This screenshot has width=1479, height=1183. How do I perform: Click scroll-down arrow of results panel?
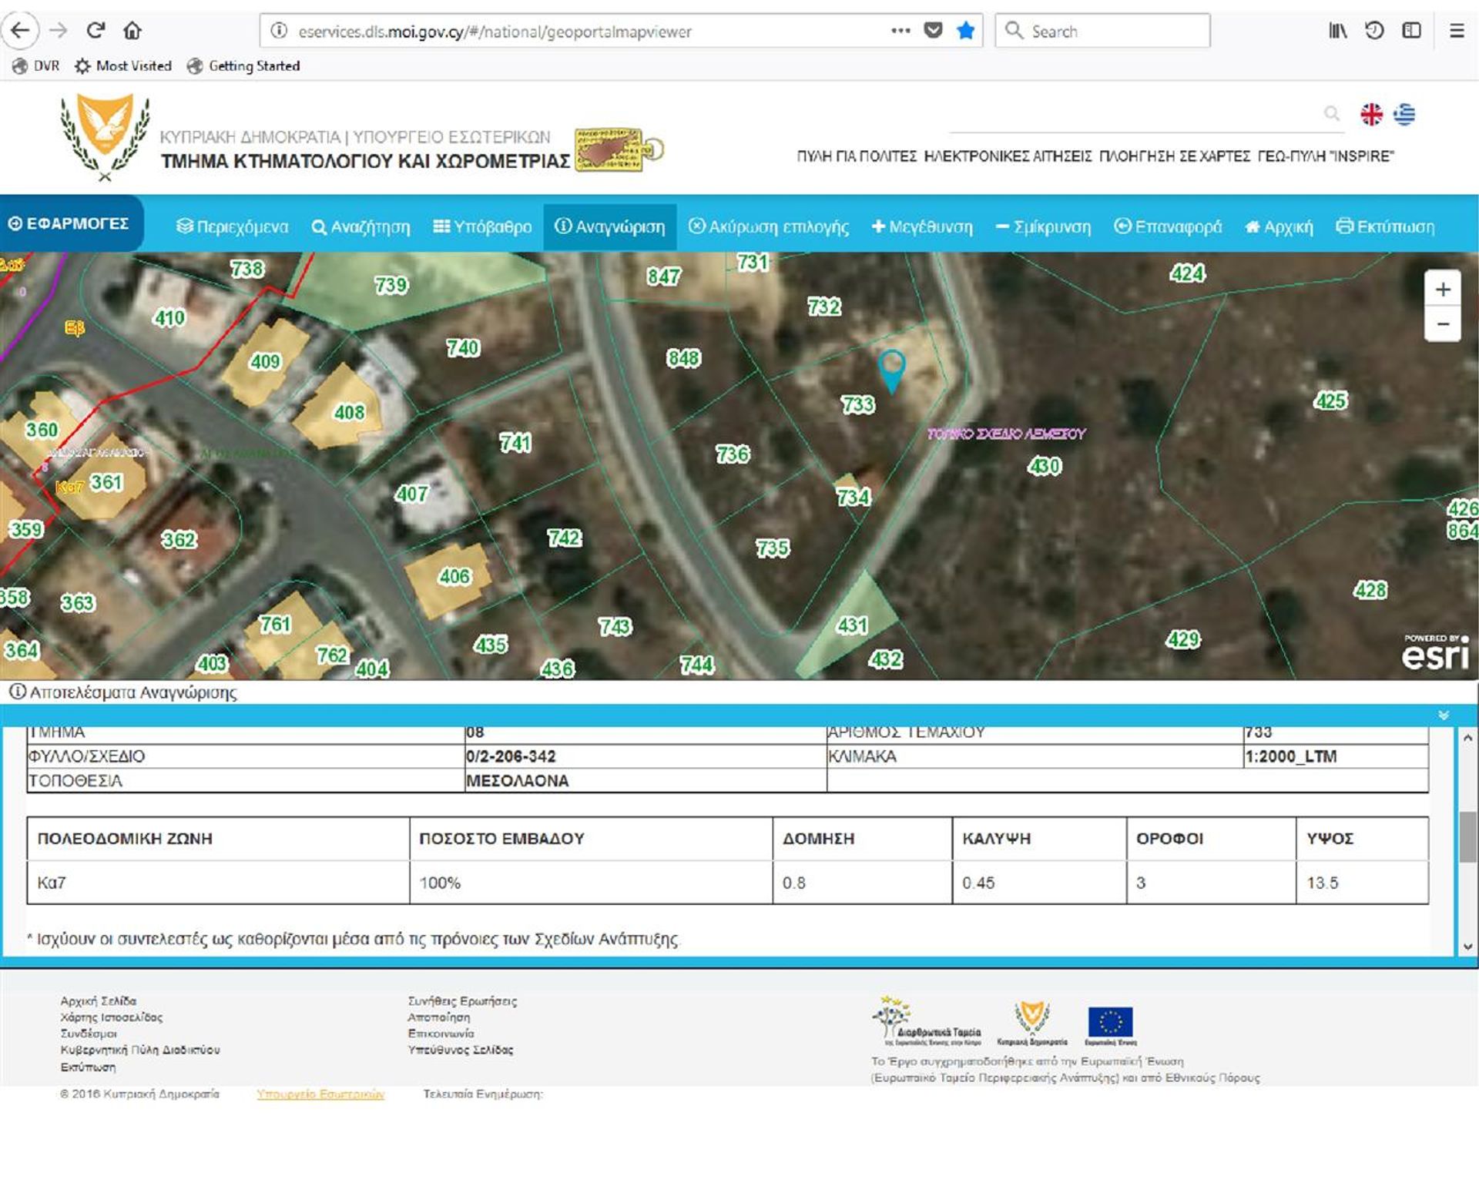1467,947
